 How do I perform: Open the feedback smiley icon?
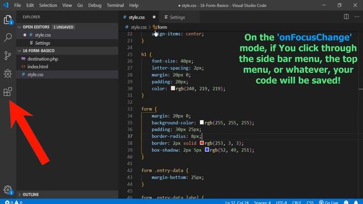(x=346, y=202)
